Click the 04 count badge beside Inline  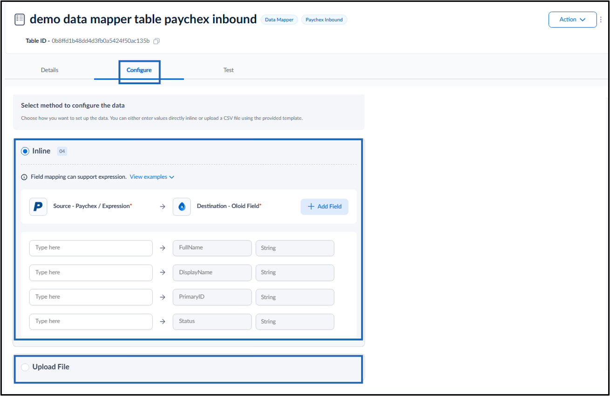click(62, 151)
